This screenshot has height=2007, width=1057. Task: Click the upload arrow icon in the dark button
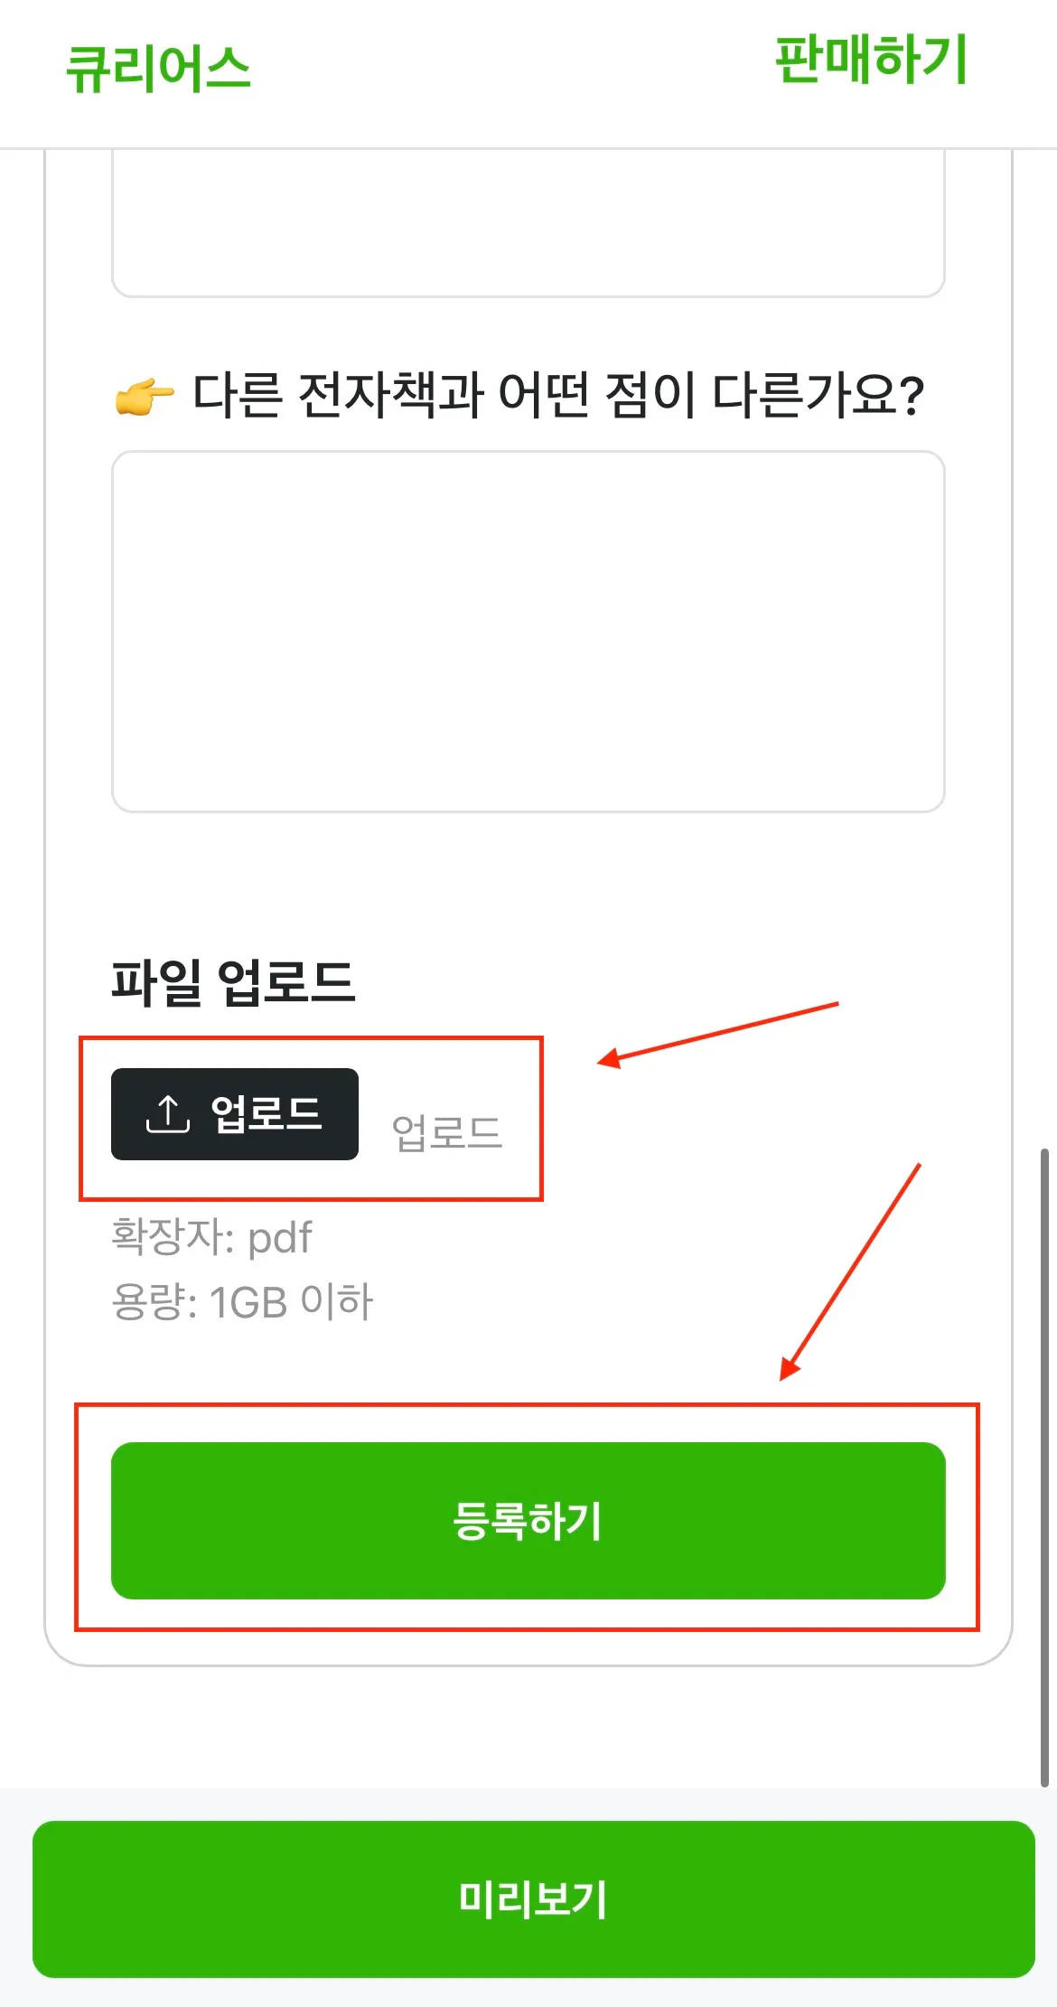168,1113
